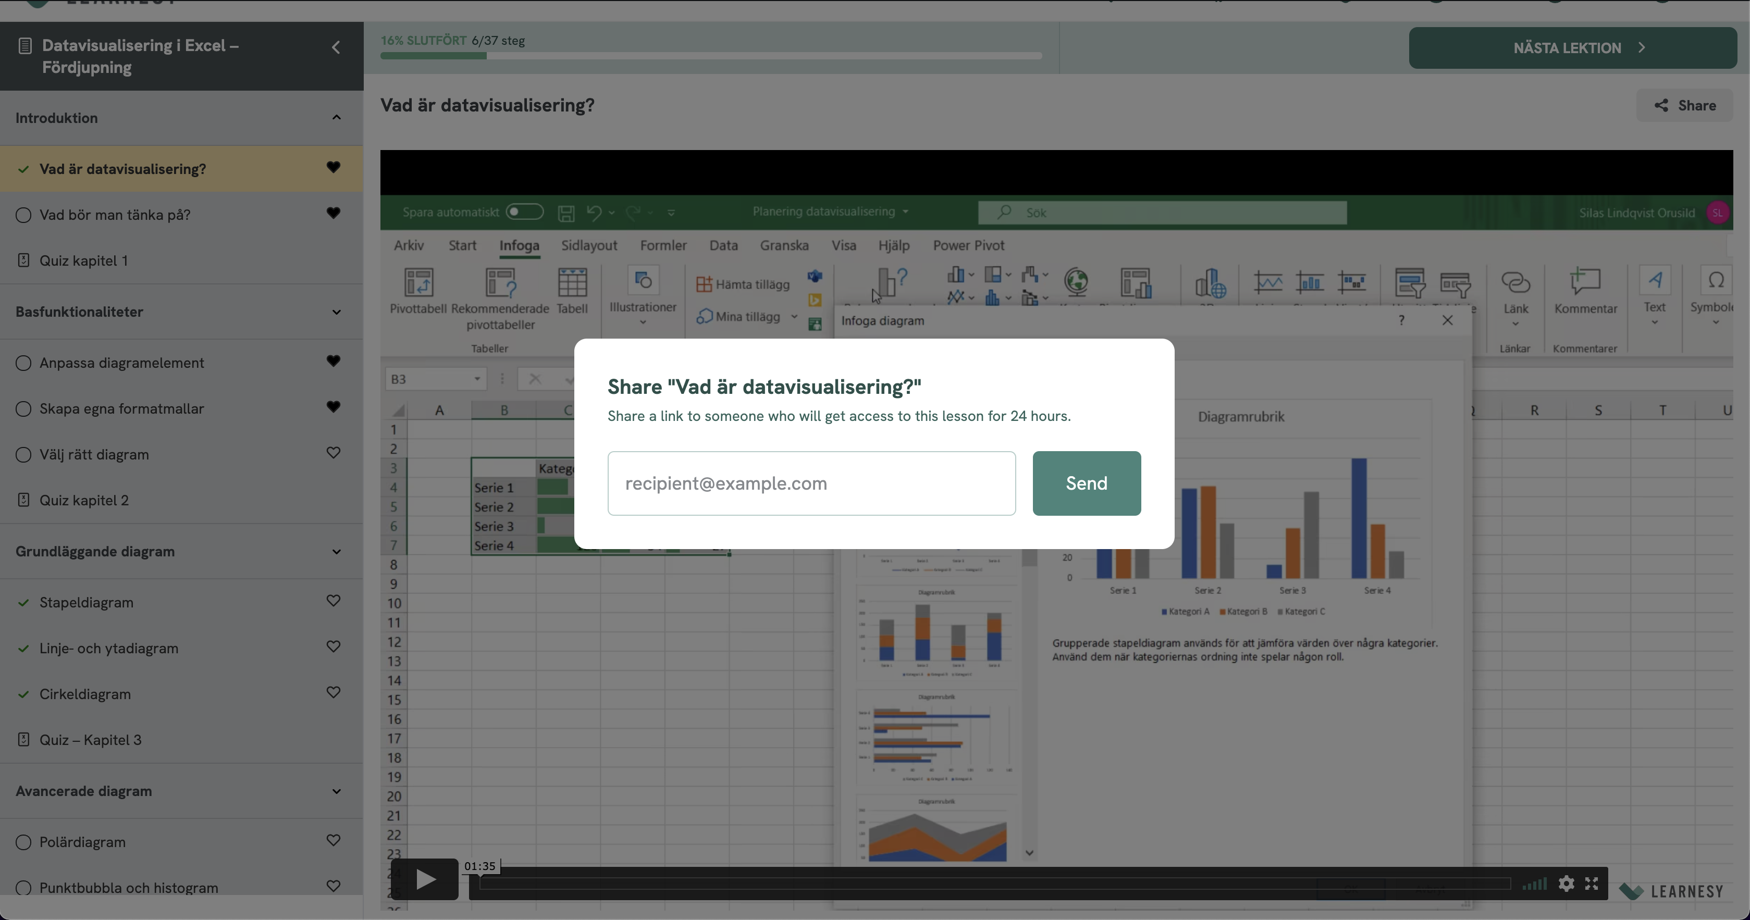Open Quiz kapitel 1

coord(83,260)
